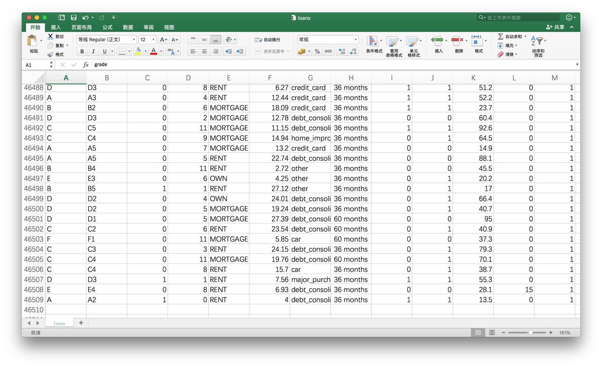602x368 pixels.
Task: Click the AutoSum sigma icon
Action: [x=501, y=36]
